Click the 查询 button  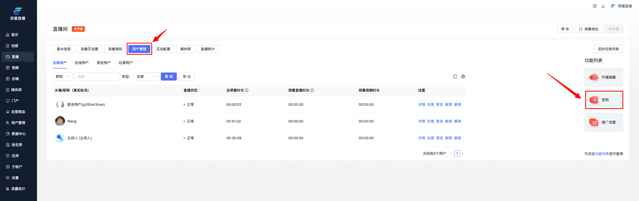coord(169,76)
